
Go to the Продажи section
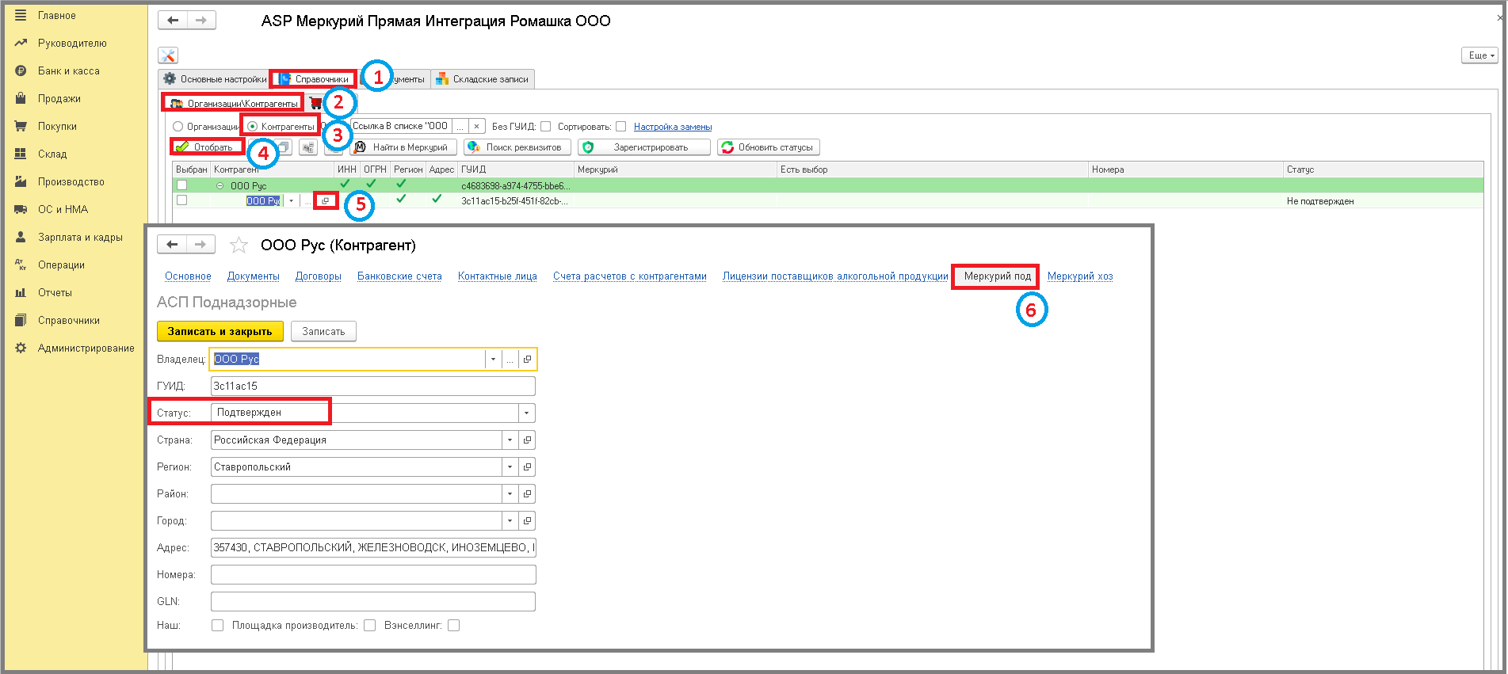59,98
